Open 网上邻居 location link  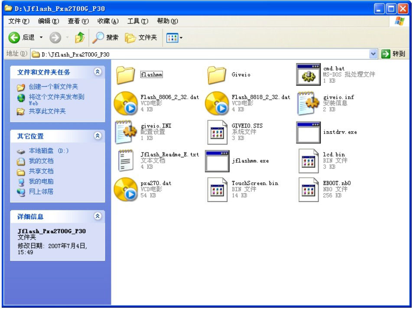(41, 192)
